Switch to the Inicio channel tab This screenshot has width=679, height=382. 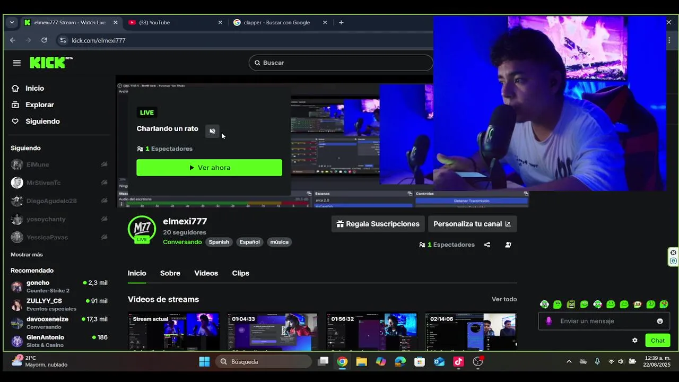pos(137,273)
